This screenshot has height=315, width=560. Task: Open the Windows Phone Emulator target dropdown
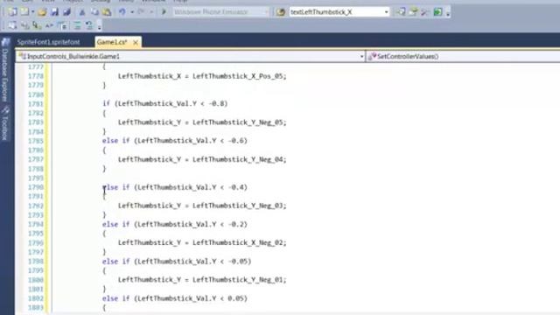(221, 12)
